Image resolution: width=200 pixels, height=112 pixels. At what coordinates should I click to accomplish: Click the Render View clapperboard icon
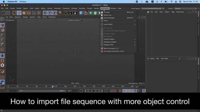coord(65,13)
